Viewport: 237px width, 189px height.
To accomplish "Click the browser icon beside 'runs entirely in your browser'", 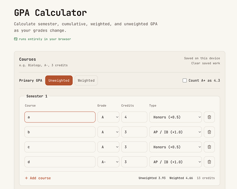I will point(16,39).
